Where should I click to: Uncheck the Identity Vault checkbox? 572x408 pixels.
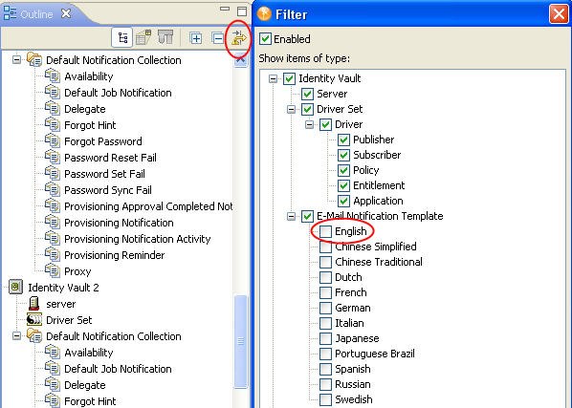pos(289,78)
